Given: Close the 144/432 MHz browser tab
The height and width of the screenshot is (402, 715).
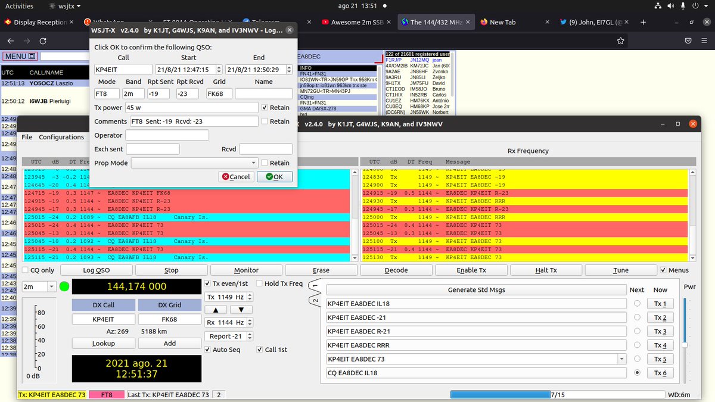Looking at the screenshot, I should pyautogui.click(x=469, y=22).
